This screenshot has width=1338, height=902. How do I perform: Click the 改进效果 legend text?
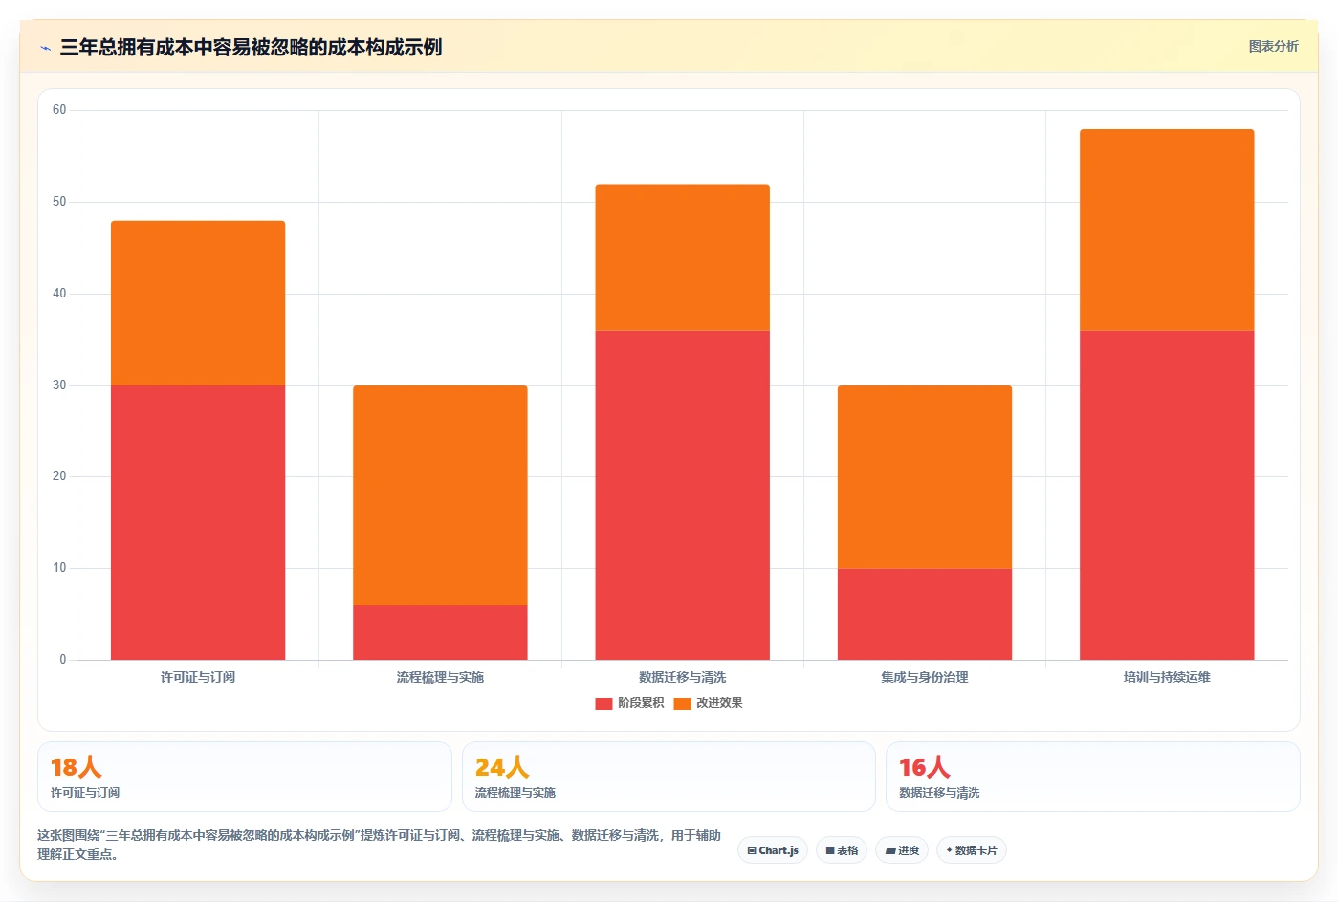(719, 703)
